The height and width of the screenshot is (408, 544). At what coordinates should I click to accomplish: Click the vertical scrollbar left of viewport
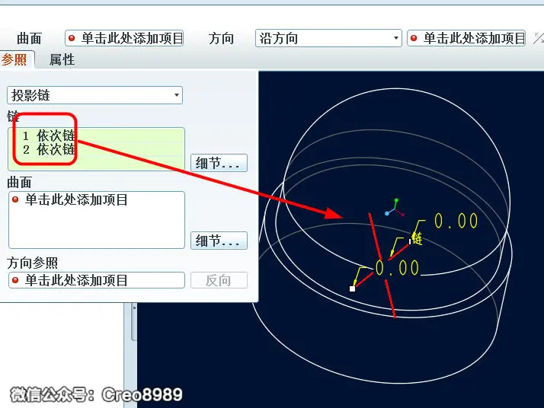point(134,322)
